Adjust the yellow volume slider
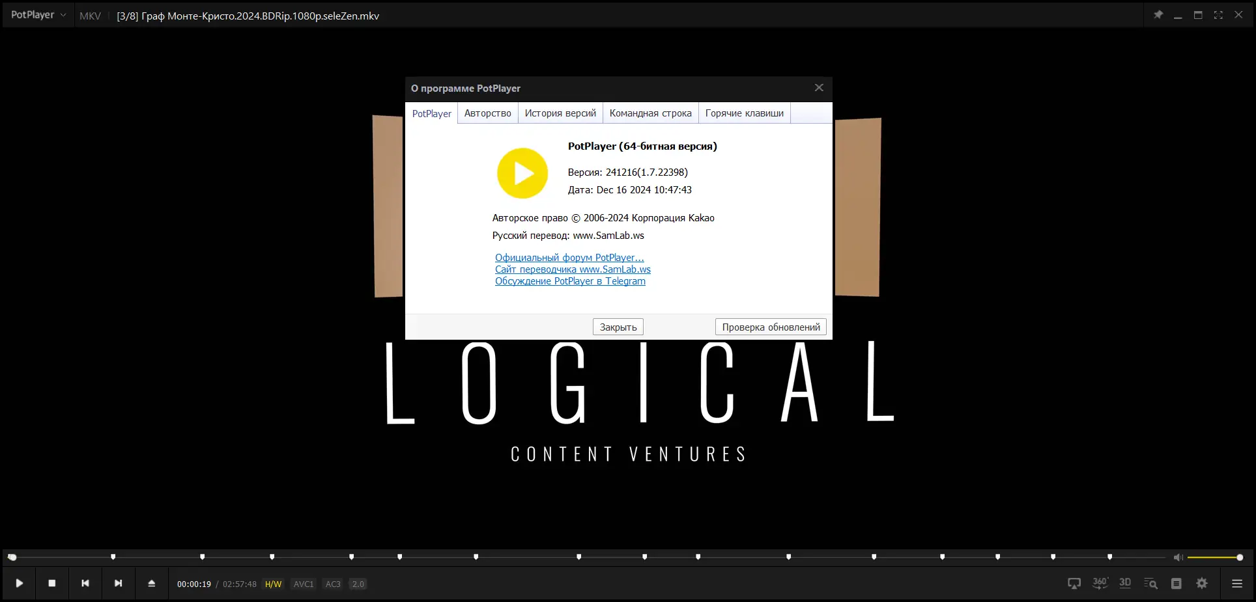 [1214, 558]
